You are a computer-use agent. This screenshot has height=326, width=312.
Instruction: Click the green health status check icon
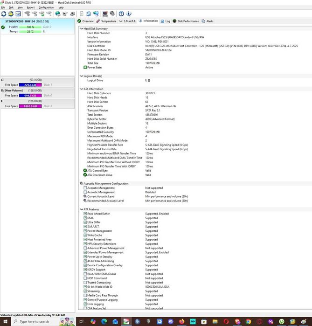3,27
